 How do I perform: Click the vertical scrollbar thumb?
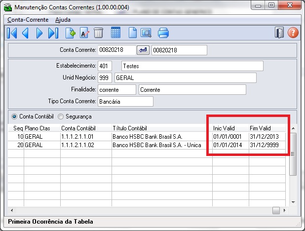[x=293, y=154]
